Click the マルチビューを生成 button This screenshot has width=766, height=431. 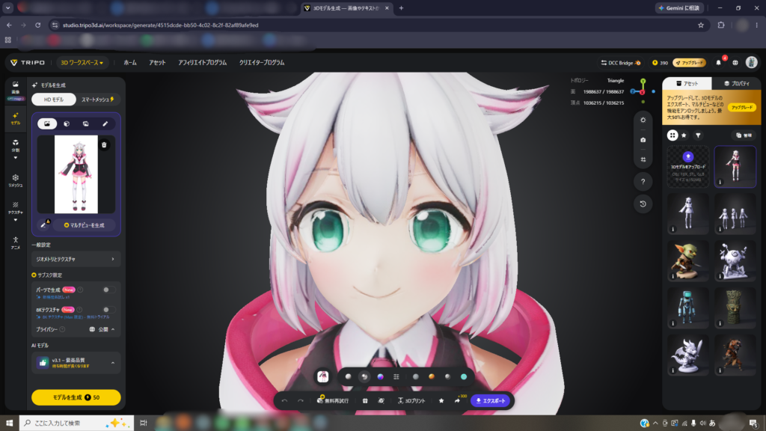(84, 225)
